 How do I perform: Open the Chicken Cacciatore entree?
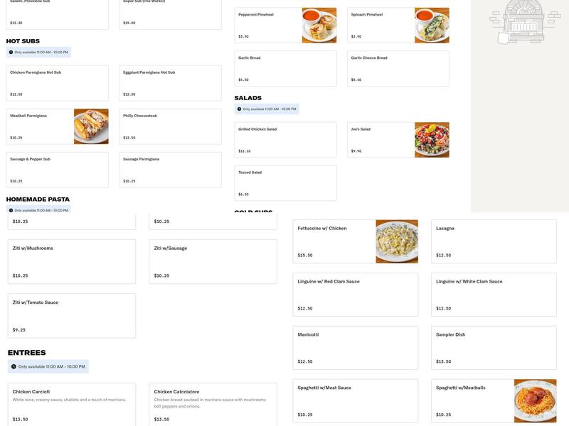[213, 405]
